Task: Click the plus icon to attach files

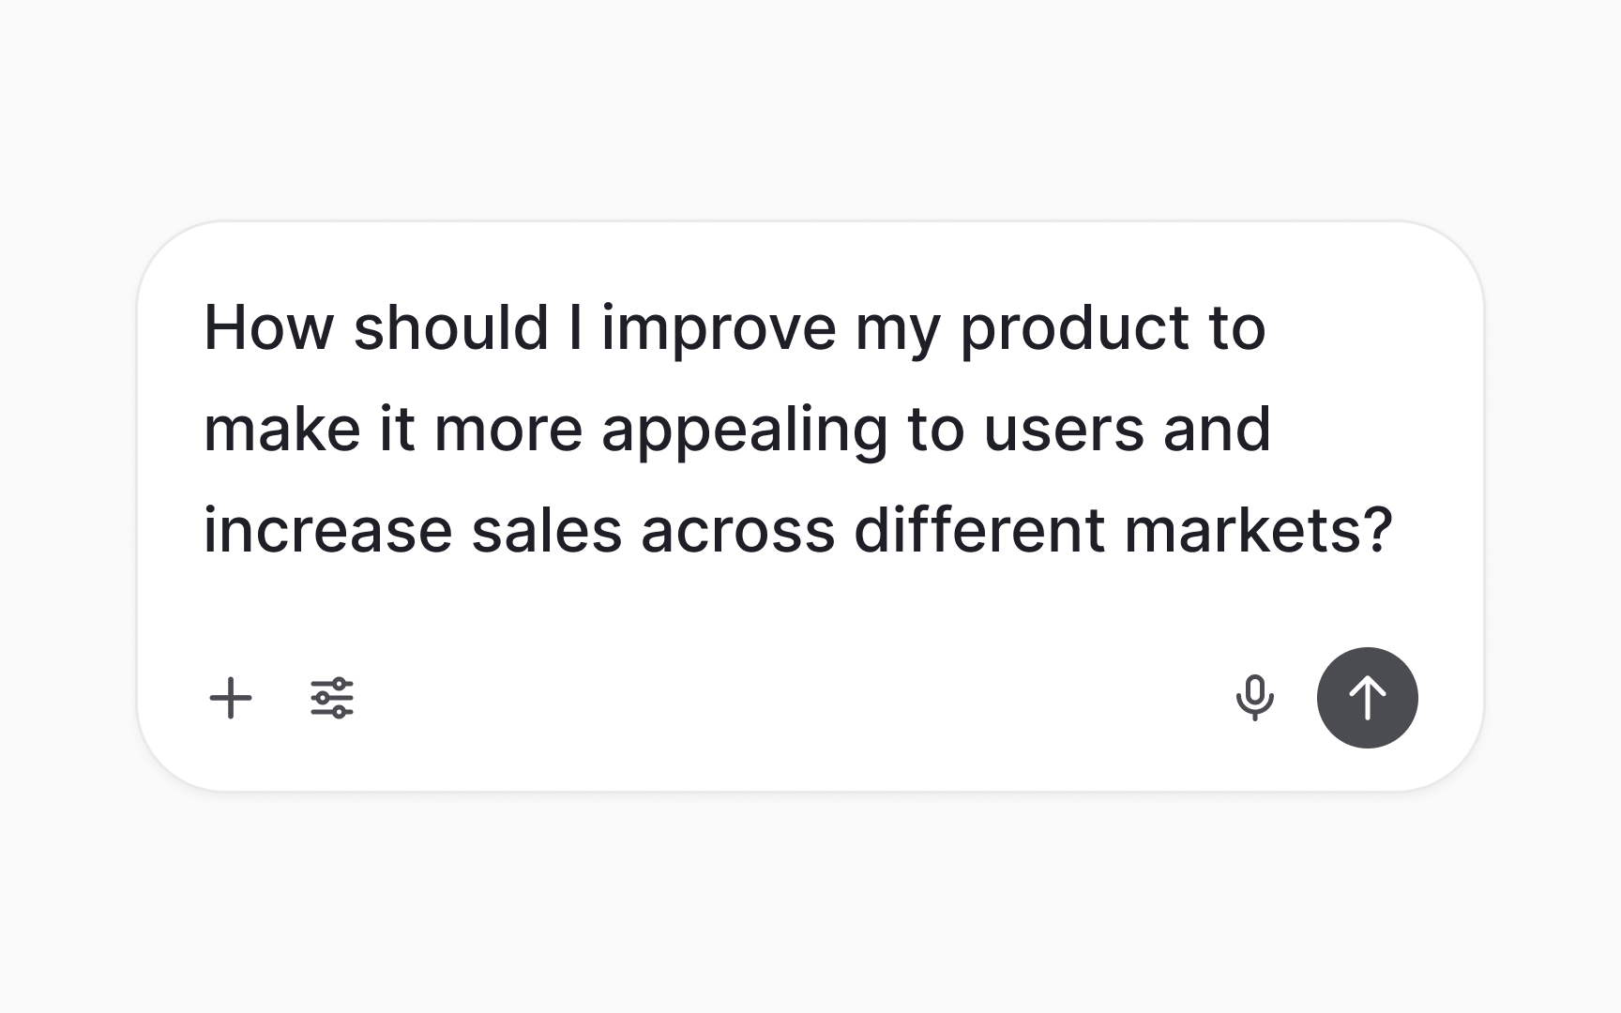Action: click(x=232, y=698)
